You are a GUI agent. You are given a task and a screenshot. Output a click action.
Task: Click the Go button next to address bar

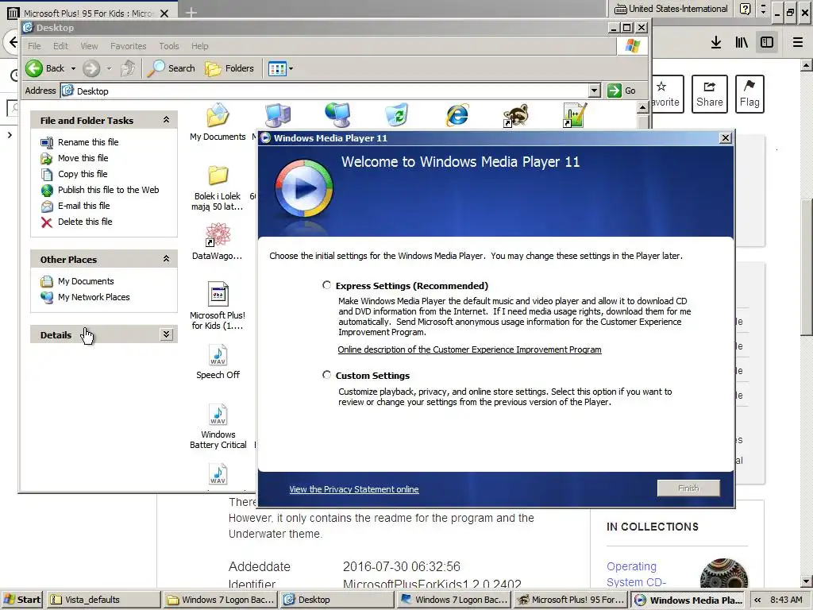tap(622, 91)
